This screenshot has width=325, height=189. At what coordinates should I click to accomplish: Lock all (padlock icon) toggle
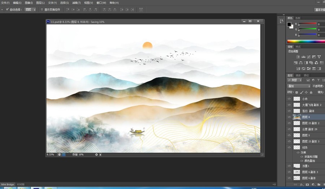(x=311, y=92)
